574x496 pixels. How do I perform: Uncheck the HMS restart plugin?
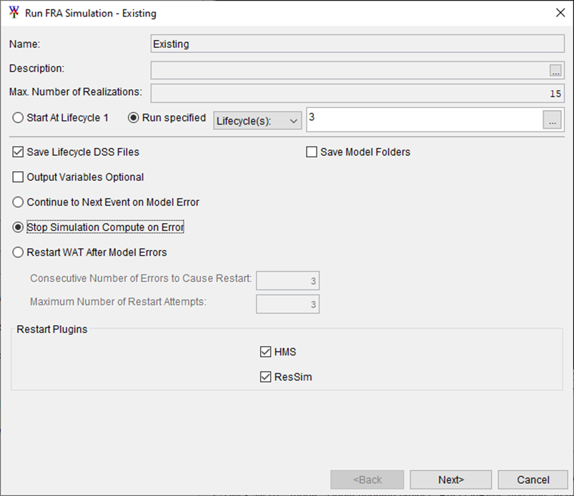pyautogui.click(x=266, y=352)
